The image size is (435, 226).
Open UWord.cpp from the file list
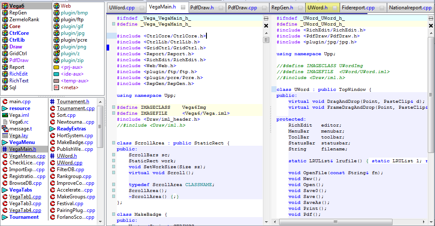pyautogui.click(x=70, y=163)
